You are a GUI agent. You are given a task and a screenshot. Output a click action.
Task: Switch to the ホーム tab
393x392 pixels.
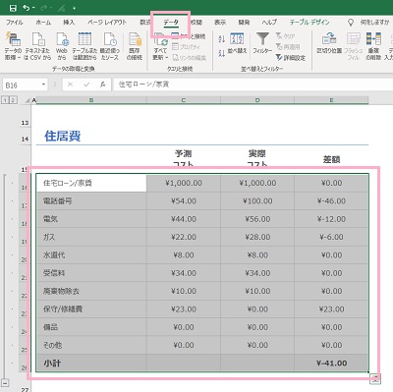(43, 23)
